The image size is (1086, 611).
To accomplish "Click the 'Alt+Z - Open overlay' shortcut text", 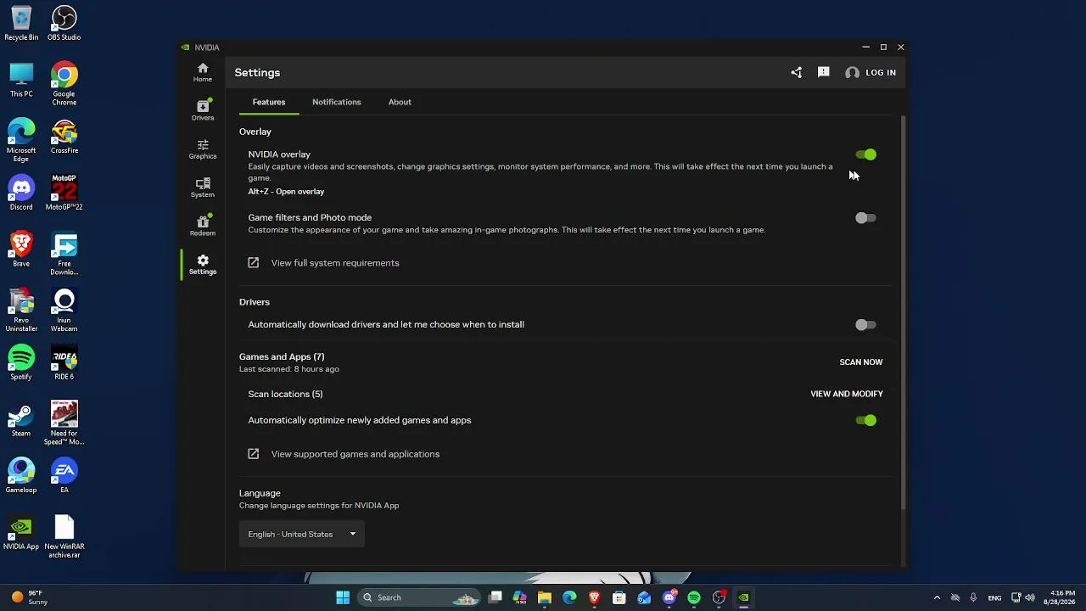I will tap(286, 192).
